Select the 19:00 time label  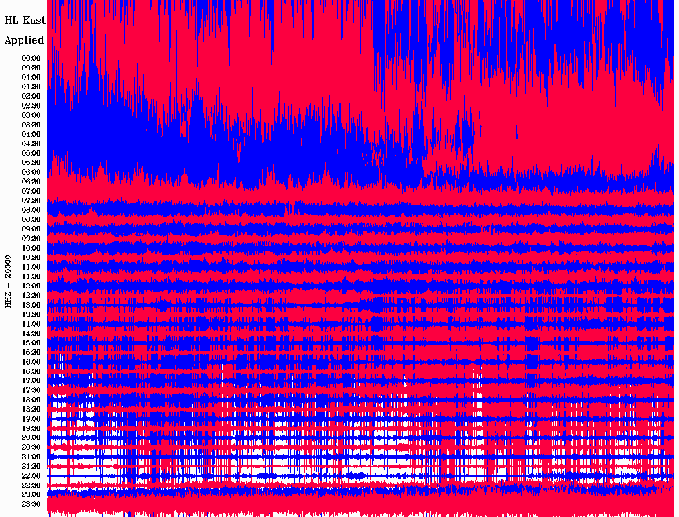pos(31,419)
